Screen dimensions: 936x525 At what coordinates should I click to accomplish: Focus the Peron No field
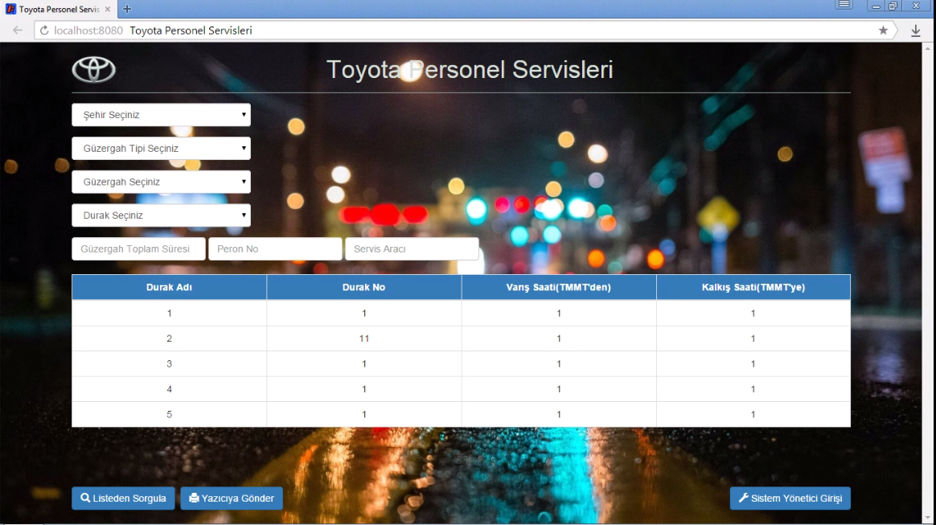pyautogui.click(x=275, y=248)
